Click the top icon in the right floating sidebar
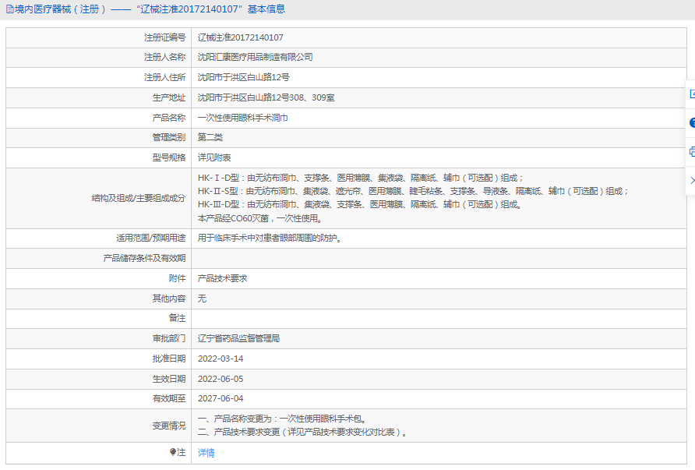This screenshot has width=695, height=470. (691, 94)
